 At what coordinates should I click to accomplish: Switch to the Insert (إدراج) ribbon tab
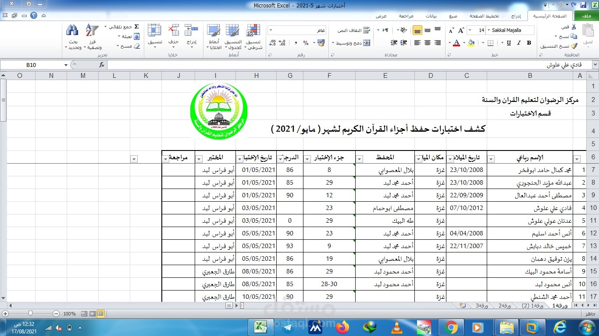(517, 16)
